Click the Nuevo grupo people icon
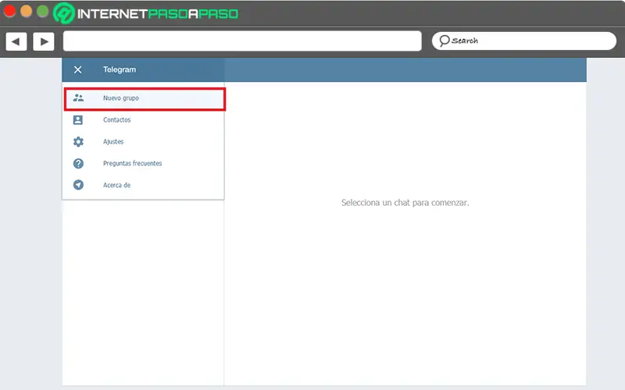625x390 pixels. (x=78, y=98)
